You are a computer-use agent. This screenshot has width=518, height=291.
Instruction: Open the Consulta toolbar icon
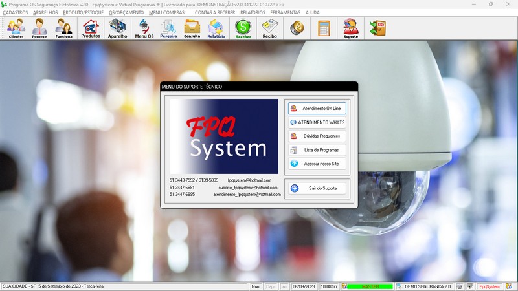click(x=192, y=28)
